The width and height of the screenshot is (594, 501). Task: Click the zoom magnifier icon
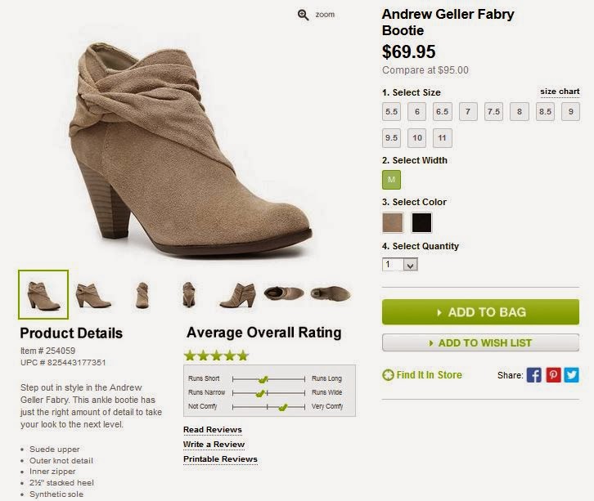303,15
